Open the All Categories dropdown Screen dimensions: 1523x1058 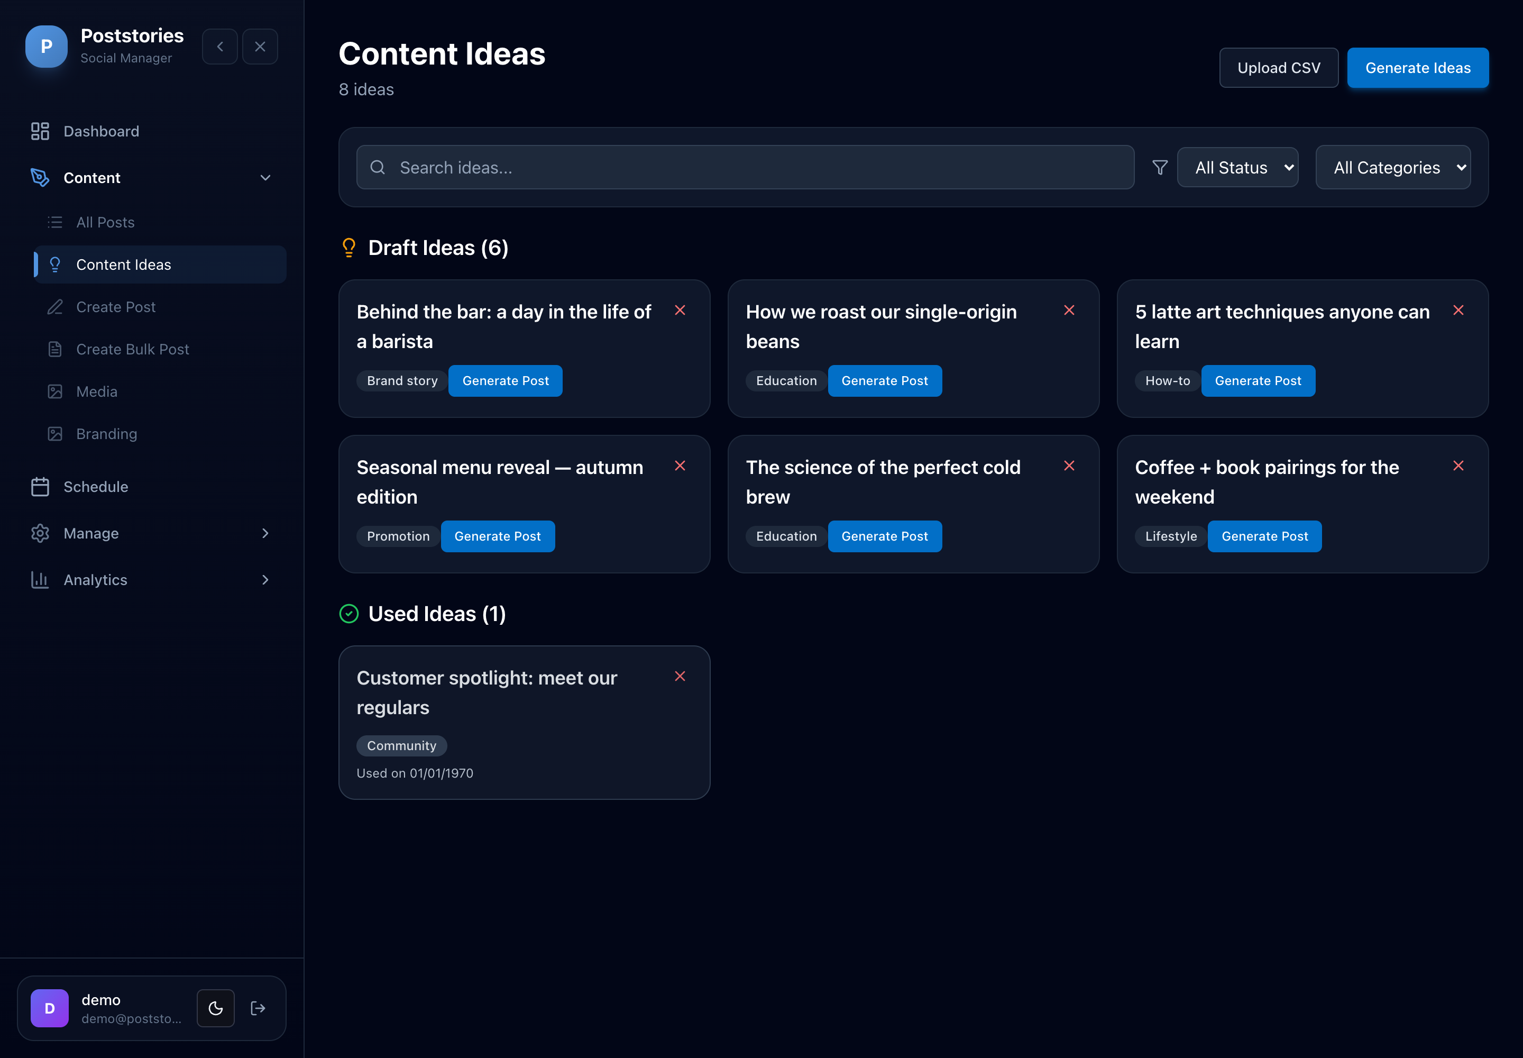(1393, 168)
